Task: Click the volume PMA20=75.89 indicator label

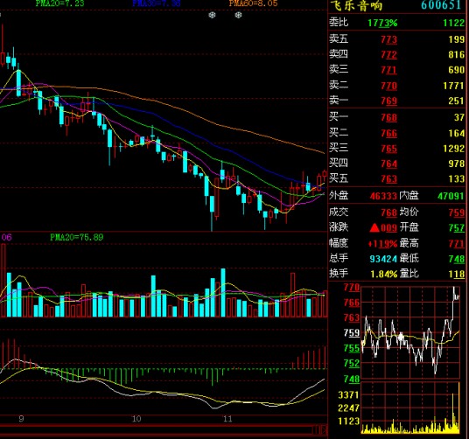Action: pos(77,237)
